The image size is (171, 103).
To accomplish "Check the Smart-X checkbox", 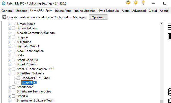I will point(14,96).
